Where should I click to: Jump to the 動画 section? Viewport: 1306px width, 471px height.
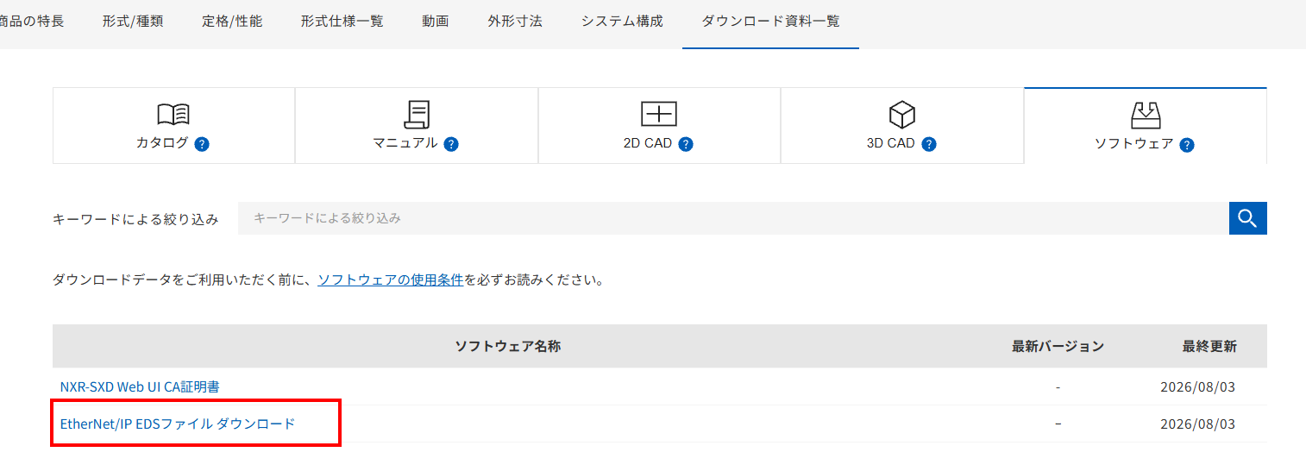coord(436,22)
